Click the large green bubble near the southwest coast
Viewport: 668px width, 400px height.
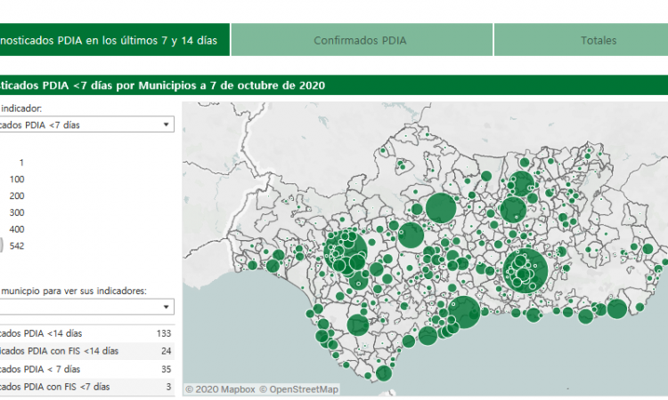[357, 325]
